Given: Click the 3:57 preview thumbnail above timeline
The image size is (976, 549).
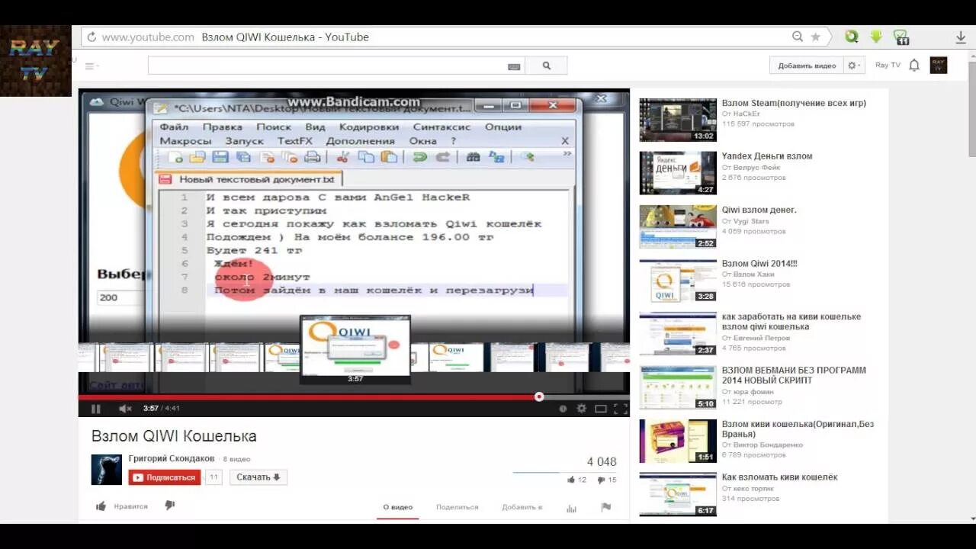Looking at the screenshot, I should [x=355, y=345].
